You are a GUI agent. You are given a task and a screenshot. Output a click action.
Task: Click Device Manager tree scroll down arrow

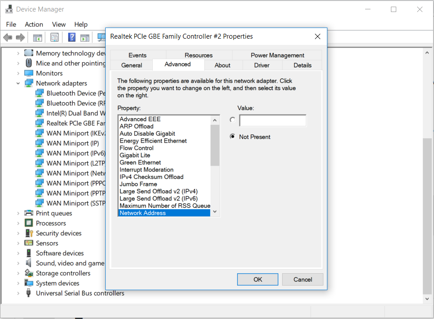click(427, 299)
